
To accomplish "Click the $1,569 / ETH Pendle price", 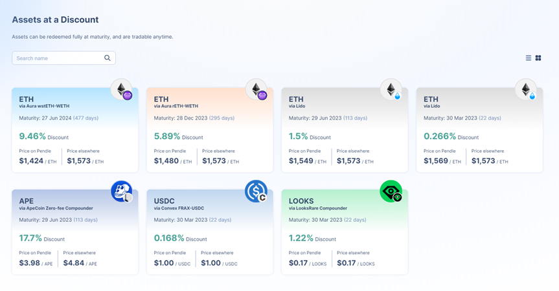I will 442,161.
